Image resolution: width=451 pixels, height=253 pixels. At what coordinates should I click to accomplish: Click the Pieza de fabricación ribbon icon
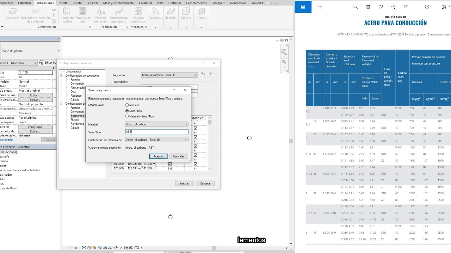click(x=101, y=11)
